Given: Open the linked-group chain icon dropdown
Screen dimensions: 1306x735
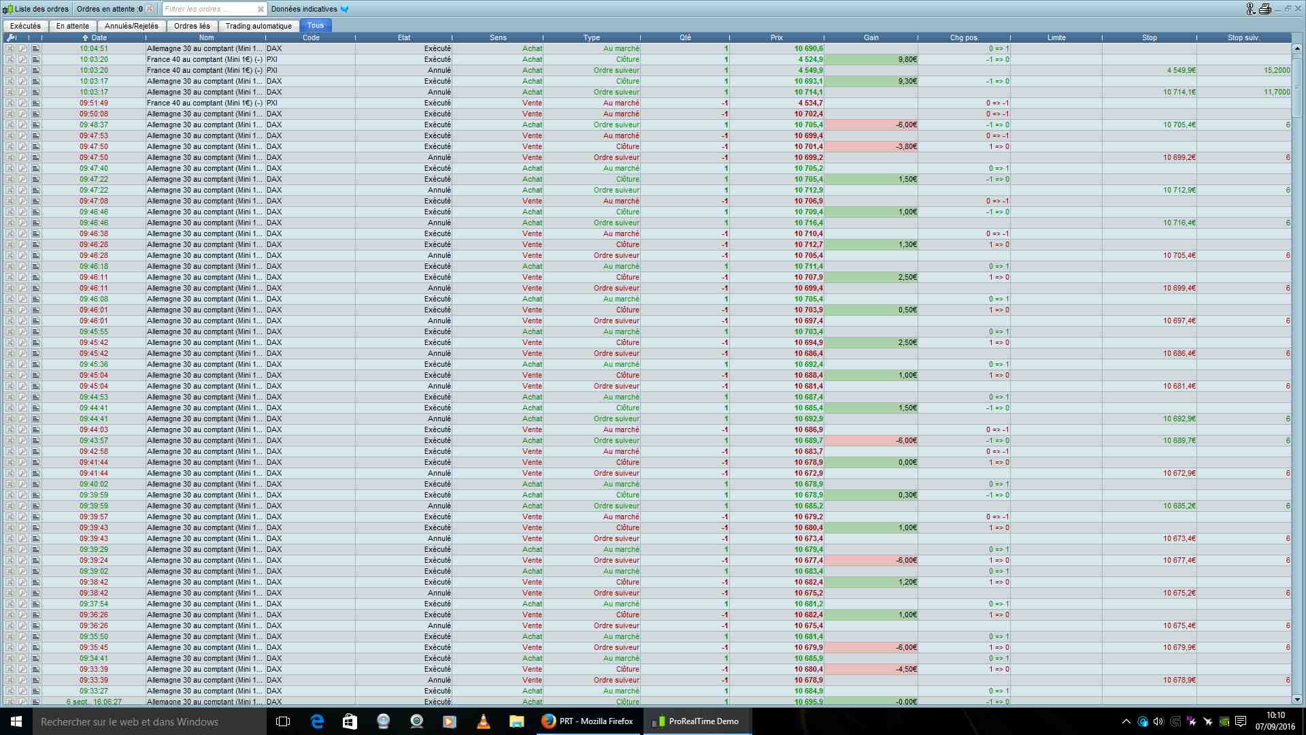Looking at the screenshot, I should point(1250,9).
